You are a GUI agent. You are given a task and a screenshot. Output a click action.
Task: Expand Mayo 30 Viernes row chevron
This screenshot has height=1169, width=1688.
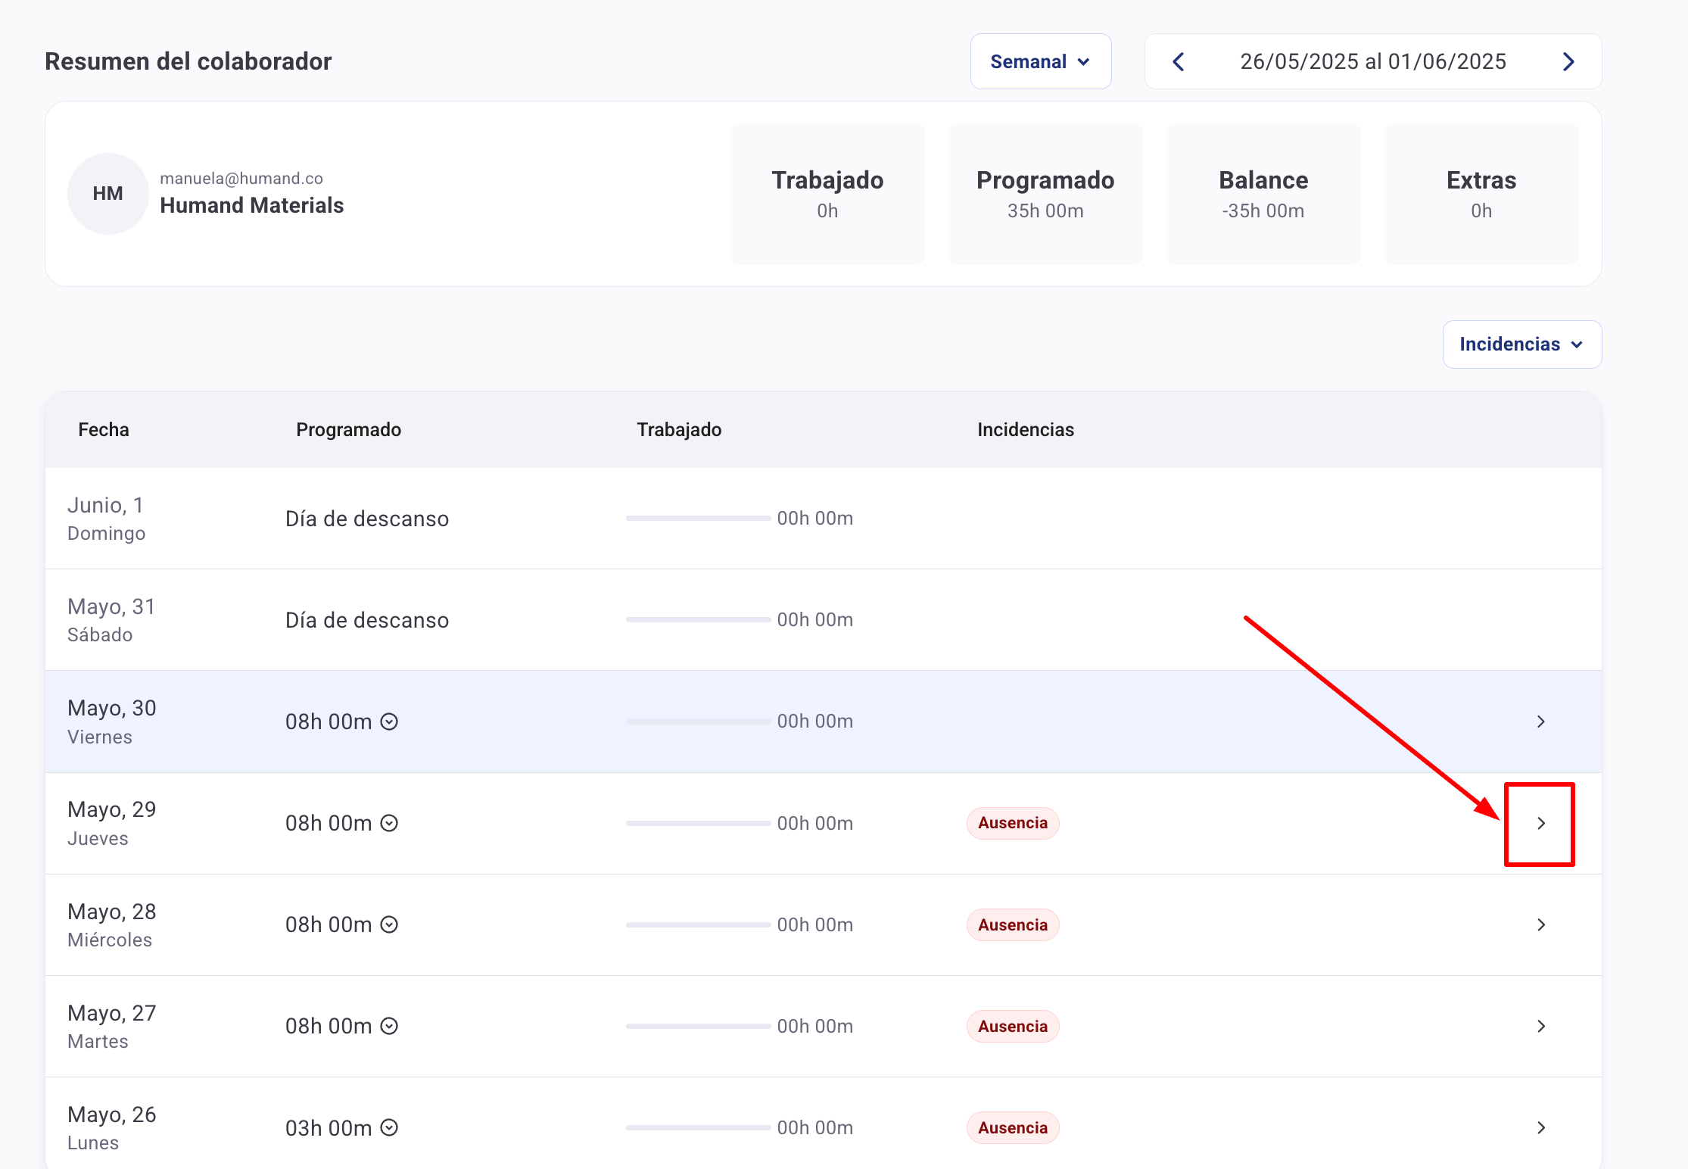tap(1540, 722)
